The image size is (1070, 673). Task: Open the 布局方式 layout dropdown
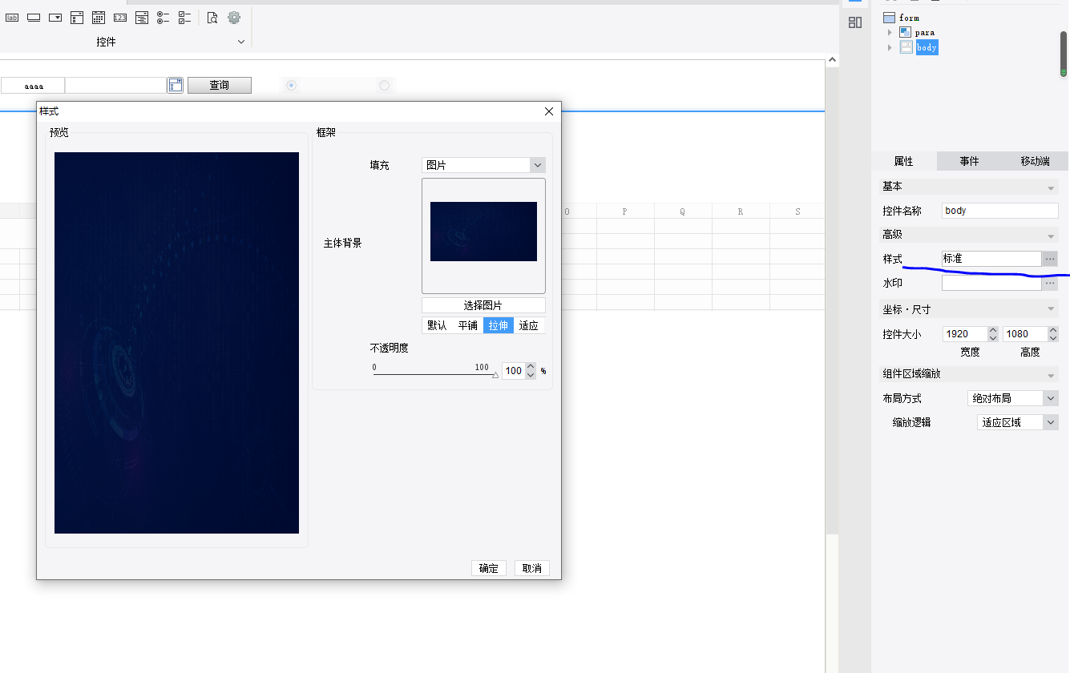pyautogui.click(x=1013, y=398)
